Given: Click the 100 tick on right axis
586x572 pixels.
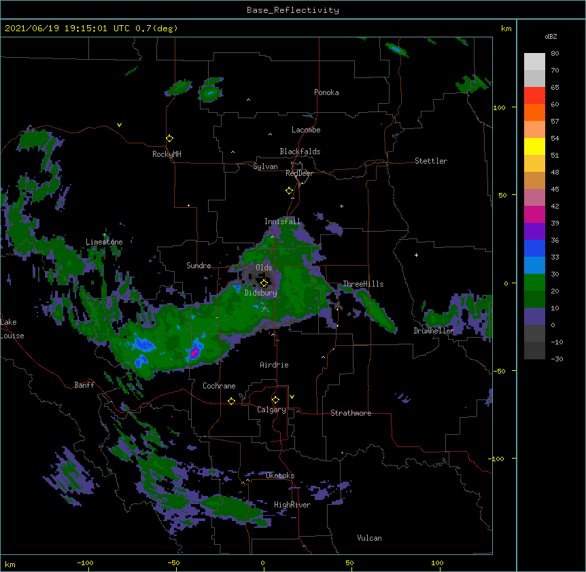Looking at the screenshot, I should point(499,107).
